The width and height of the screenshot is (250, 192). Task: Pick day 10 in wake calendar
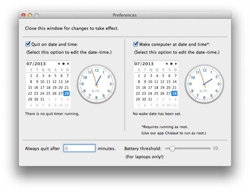click(150, 82)
